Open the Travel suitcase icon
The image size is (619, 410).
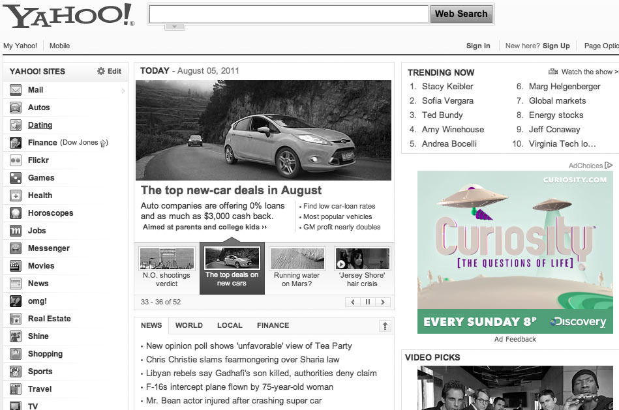[16, 389]
